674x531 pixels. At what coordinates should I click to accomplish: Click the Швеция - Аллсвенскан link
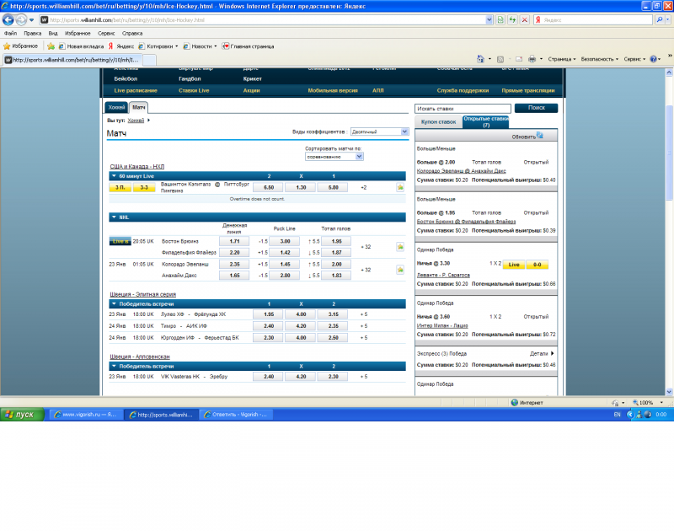click(140, 357)
